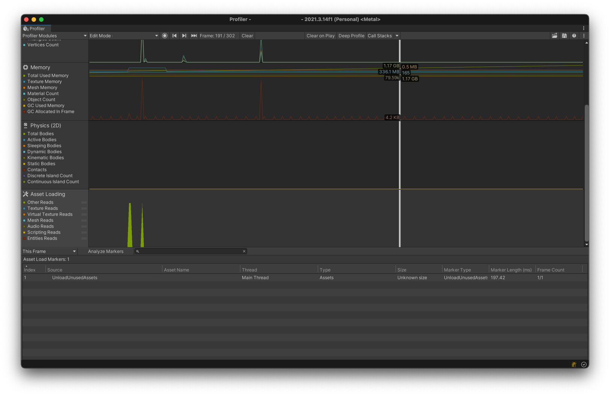Screen dimensions: 610x396
Task: Select the UnloadUnusedAssets marker row
Action: (150, 277)
